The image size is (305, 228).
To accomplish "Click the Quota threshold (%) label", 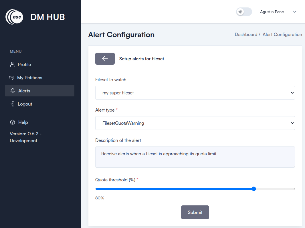I will coord(115,180).
